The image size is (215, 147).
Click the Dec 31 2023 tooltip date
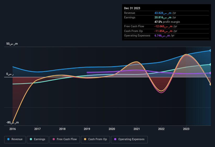point(132,8)
